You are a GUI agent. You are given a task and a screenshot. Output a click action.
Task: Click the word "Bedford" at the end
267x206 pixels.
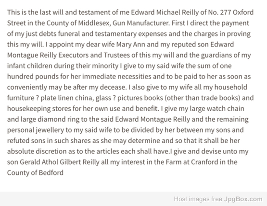[51, 173]
